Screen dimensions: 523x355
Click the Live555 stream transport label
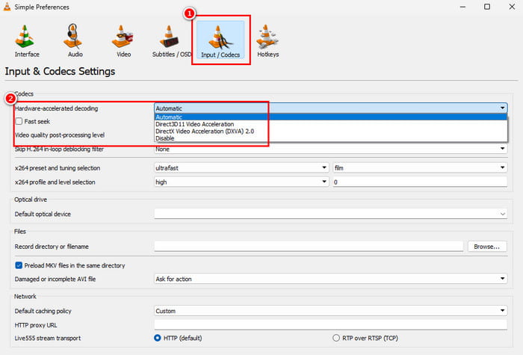48,338
